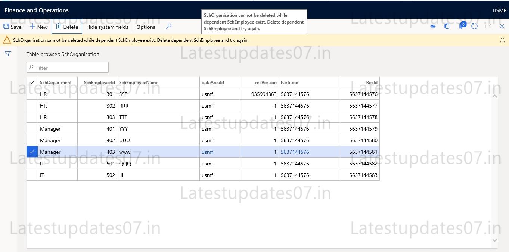The image size is (509, 252).
Task: Refresh the page using the refresh icon
Action: tap(474, 26)
